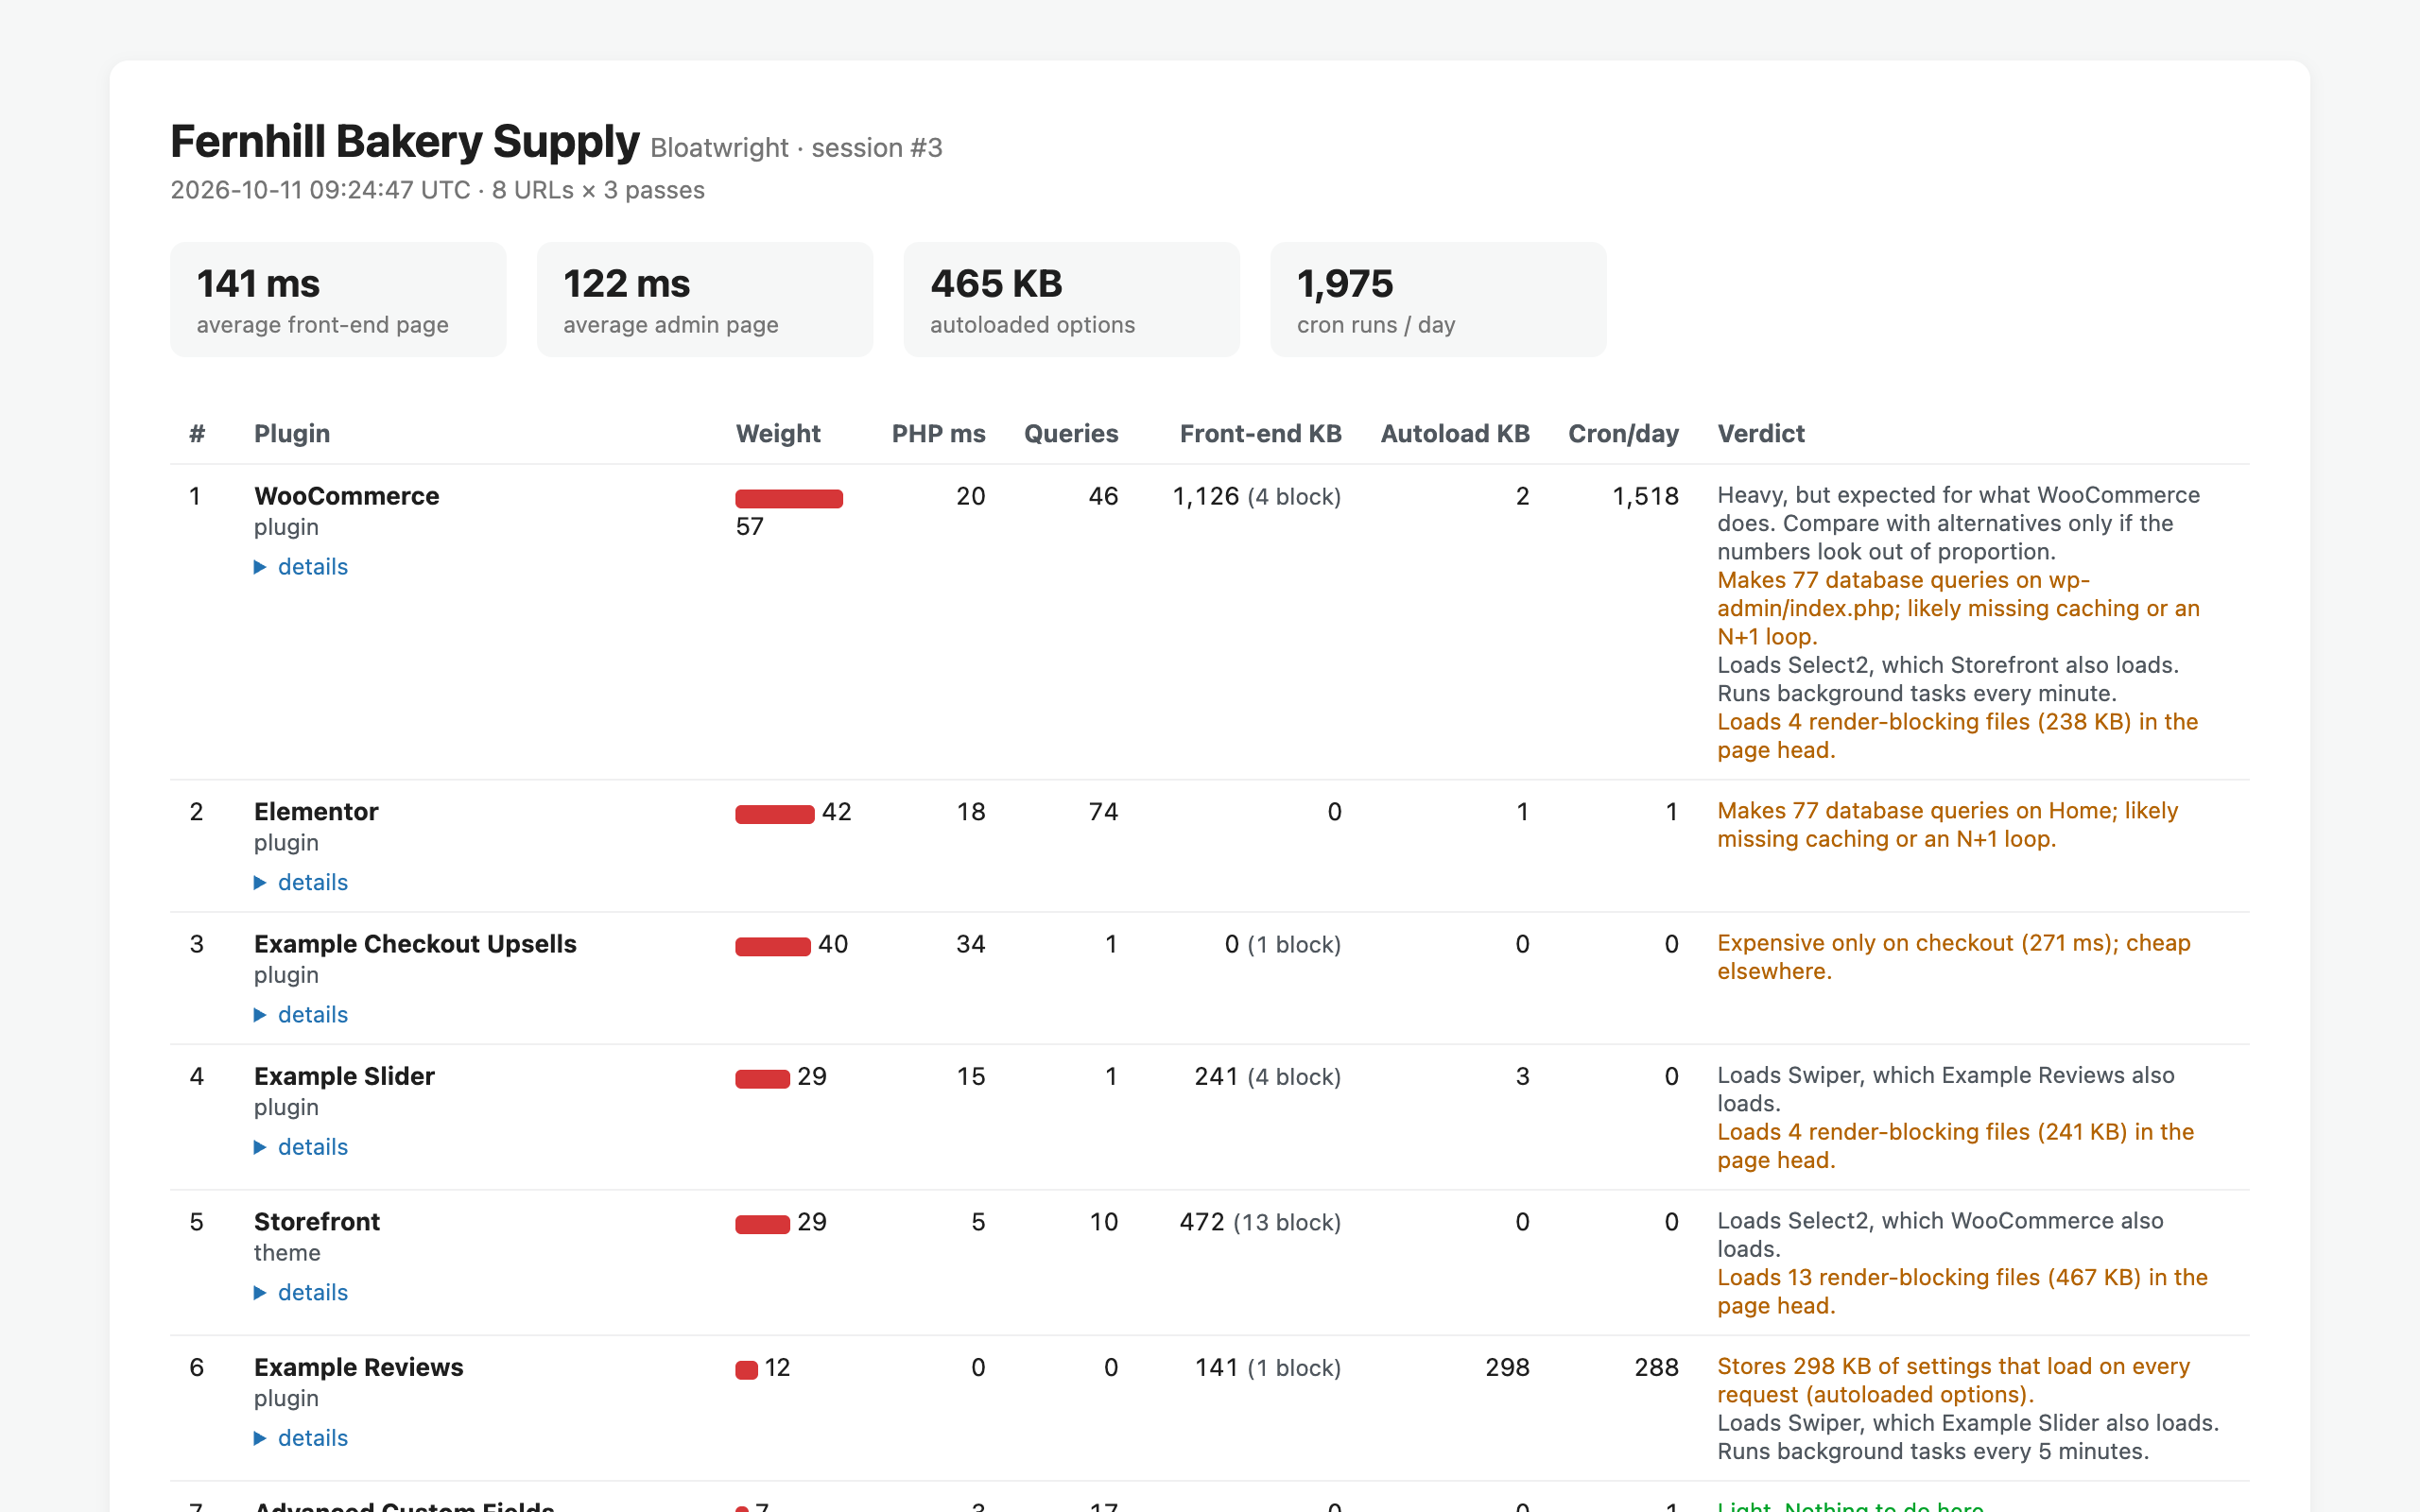The height and width of the screenshot is (1512, 2420).
Task: Show the Storefront theme details
Action: 301,1292
